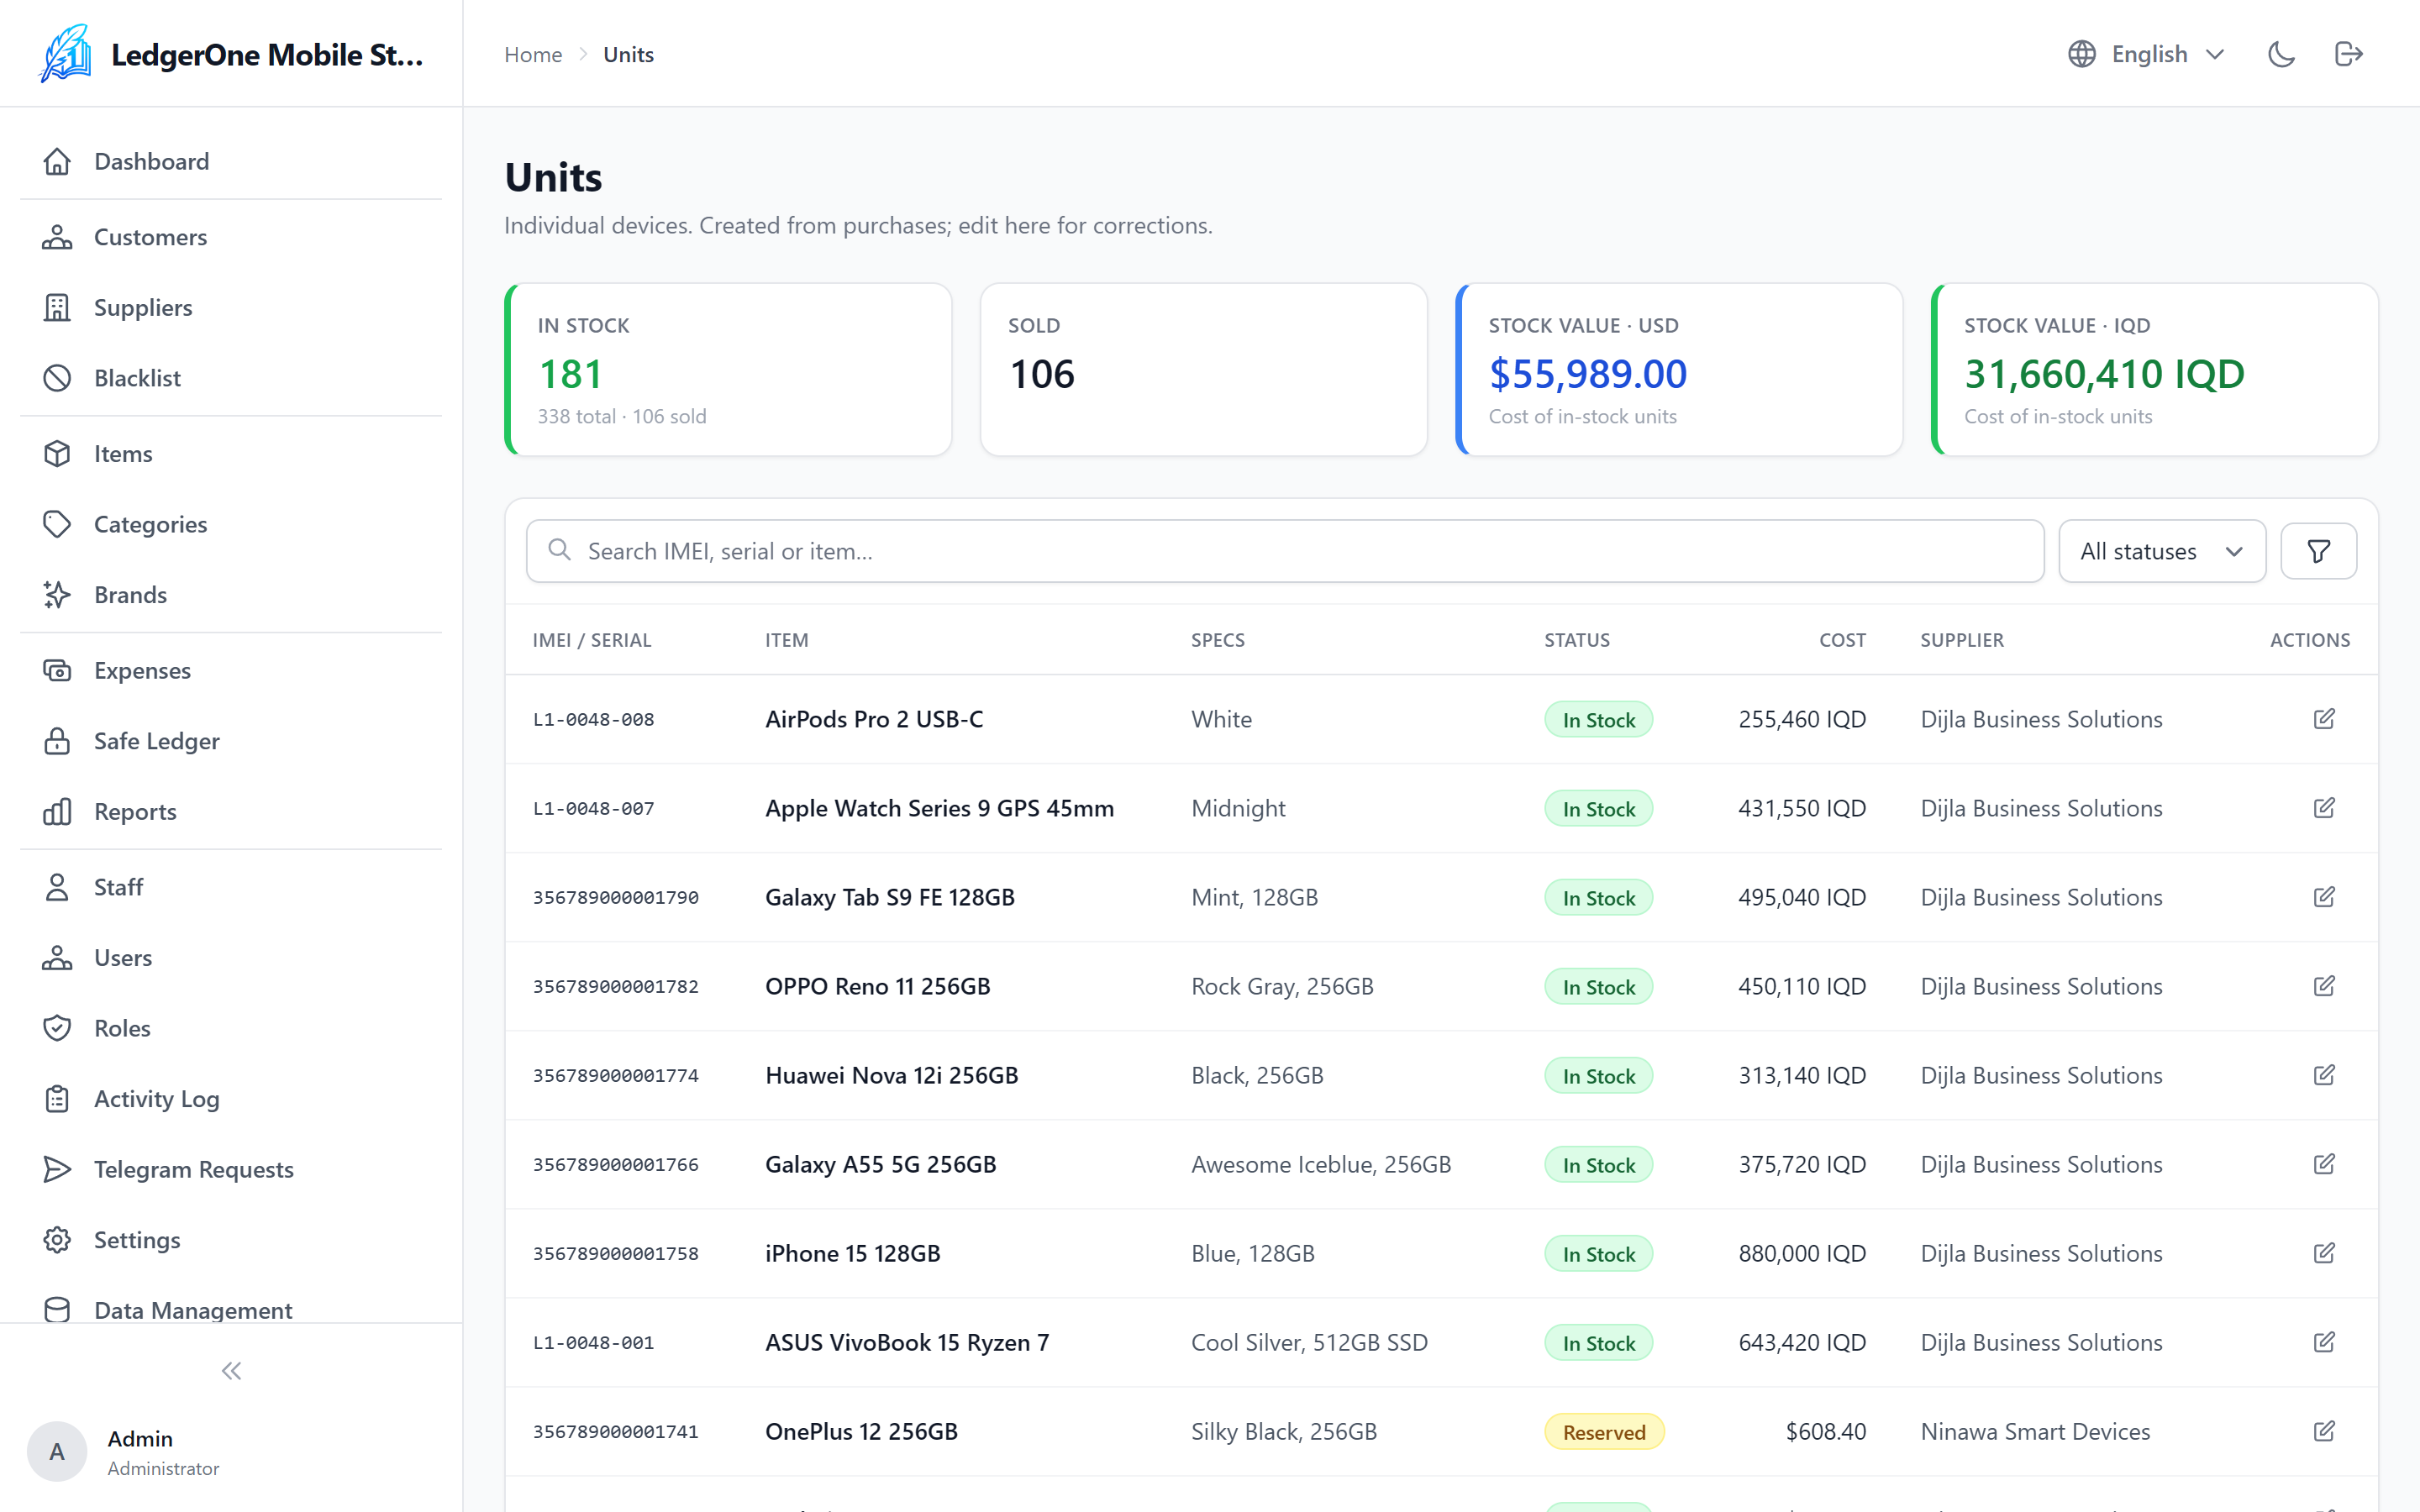The width and height of the screenshot is (2420, 1512).
Task: Edit the OnePlus 12 256GB unit
Action: (x=2324, y=1431)
